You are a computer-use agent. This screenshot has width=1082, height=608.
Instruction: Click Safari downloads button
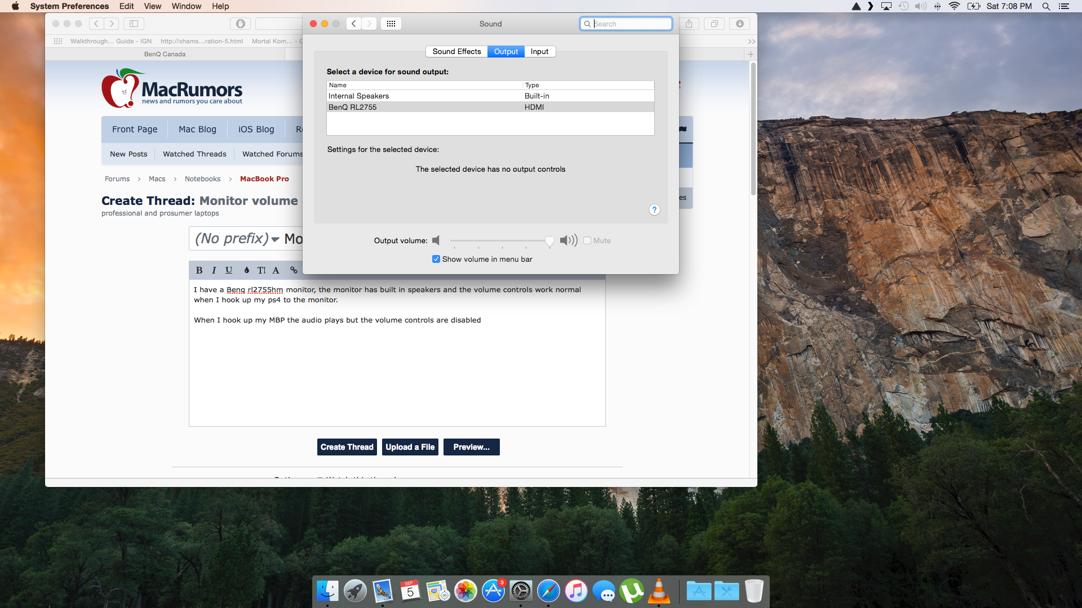pyautogui.click(x=740, y=24)
